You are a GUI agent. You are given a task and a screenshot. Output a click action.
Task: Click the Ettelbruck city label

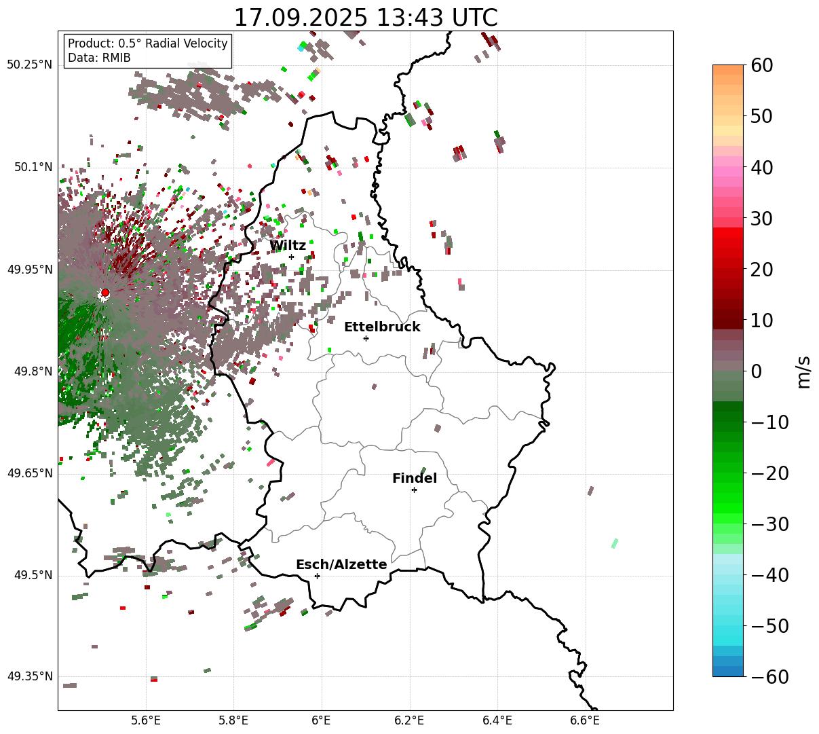click(x=382, y=327)
